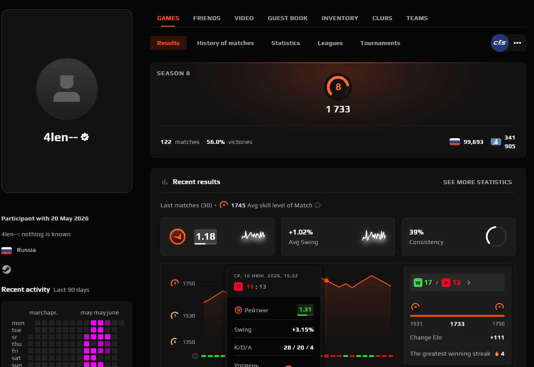Screen dimensions: 534x367
Task: Click the Swing value +3.15%
Action: point(303,330)
